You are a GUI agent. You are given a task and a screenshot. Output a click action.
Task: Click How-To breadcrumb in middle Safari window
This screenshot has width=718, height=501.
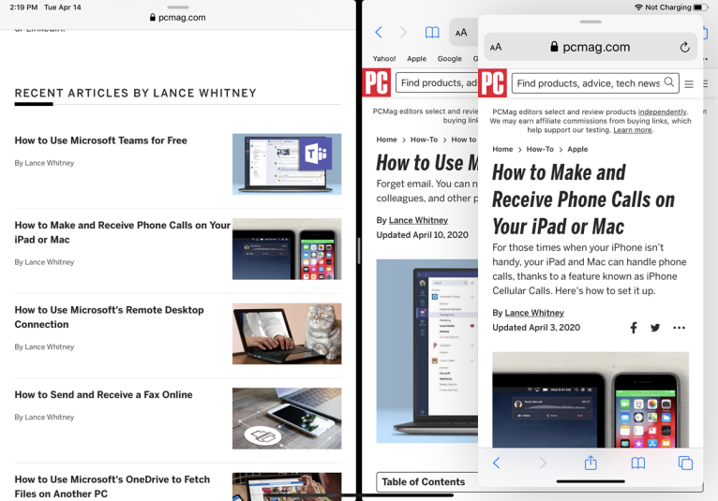(x=424, y=140)
